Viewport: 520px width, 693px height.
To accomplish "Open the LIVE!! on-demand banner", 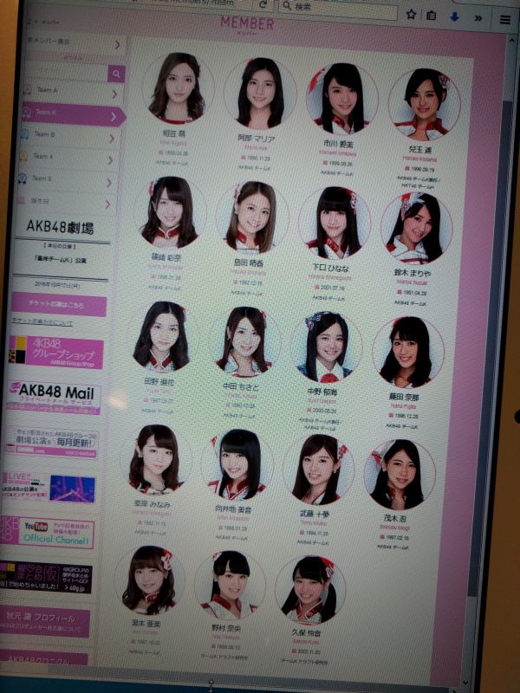I will click(49, 487).
